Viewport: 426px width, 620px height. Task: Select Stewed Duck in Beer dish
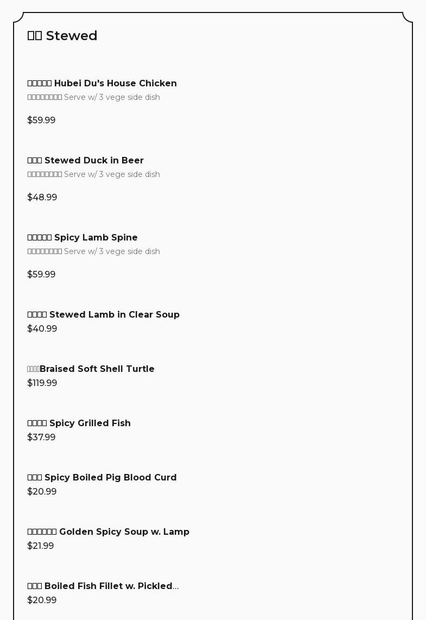(86, 160)
